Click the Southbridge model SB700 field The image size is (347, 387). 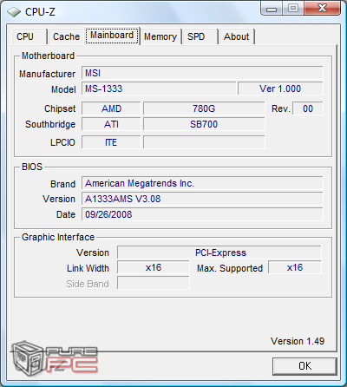coord(204,124)
